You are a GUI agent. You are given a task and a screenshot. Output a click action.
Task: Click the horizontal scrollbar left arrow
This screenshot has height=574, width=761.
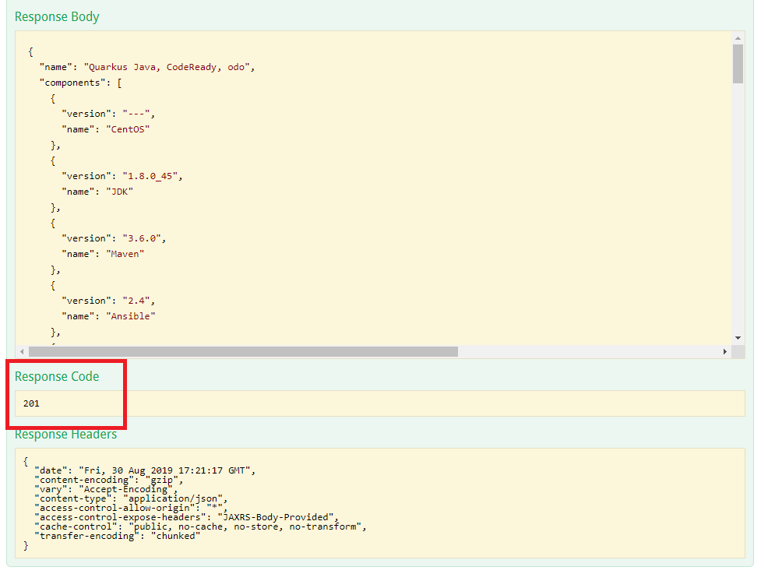(22, 352)
